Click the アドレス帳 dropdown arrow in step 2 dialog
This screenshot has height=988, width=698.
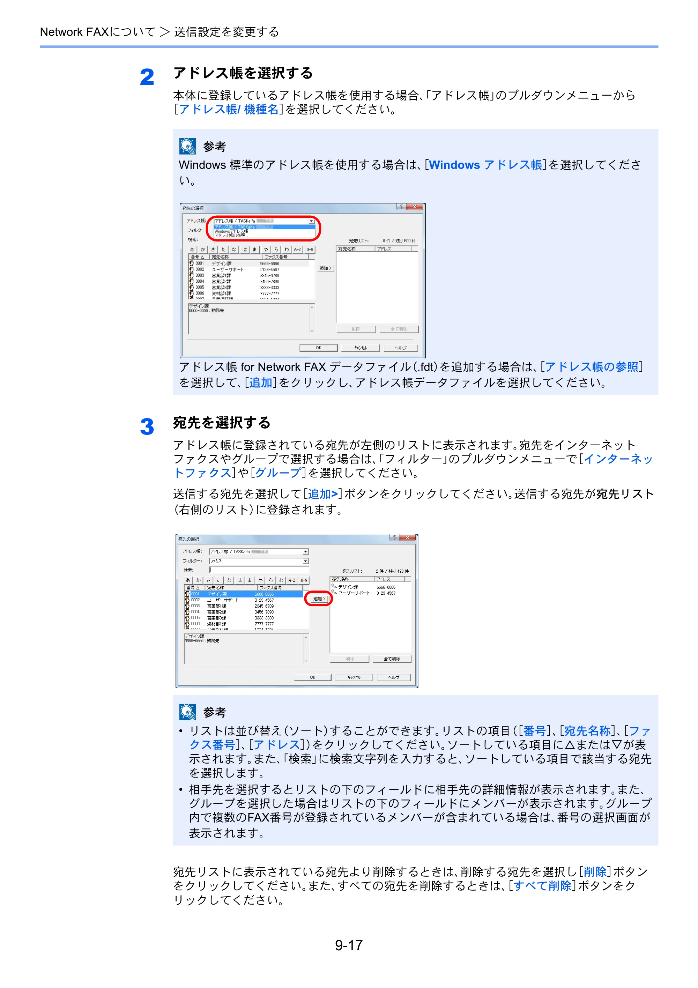point(312,221)
